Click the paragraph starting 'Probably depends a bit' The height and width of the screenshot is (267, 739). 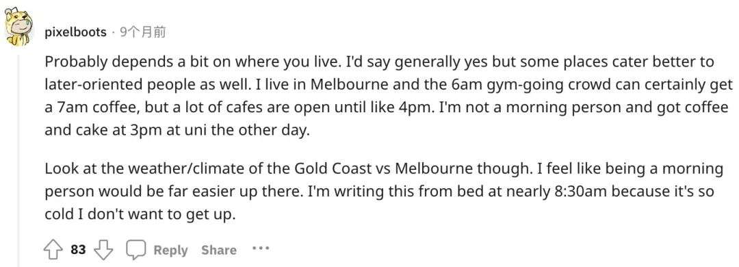[x=389, y=96]
